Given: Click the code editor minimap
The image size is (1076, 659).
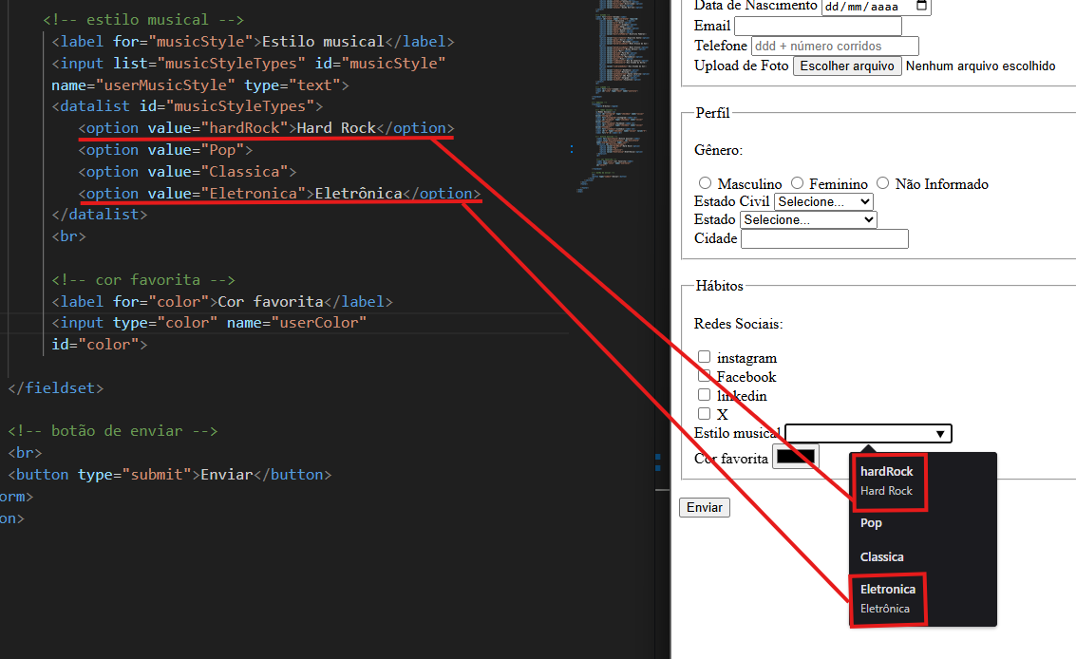Looking at the screenshot, I should tap(620, 96).
